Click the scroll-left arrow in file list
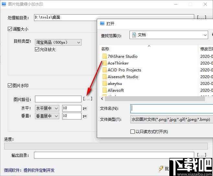213x176 pixels. [x=102, y=99]
